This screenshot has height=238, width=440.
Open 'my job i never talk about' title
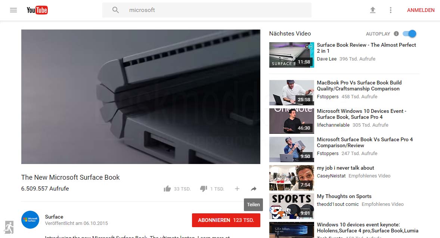tap(346, 168)
